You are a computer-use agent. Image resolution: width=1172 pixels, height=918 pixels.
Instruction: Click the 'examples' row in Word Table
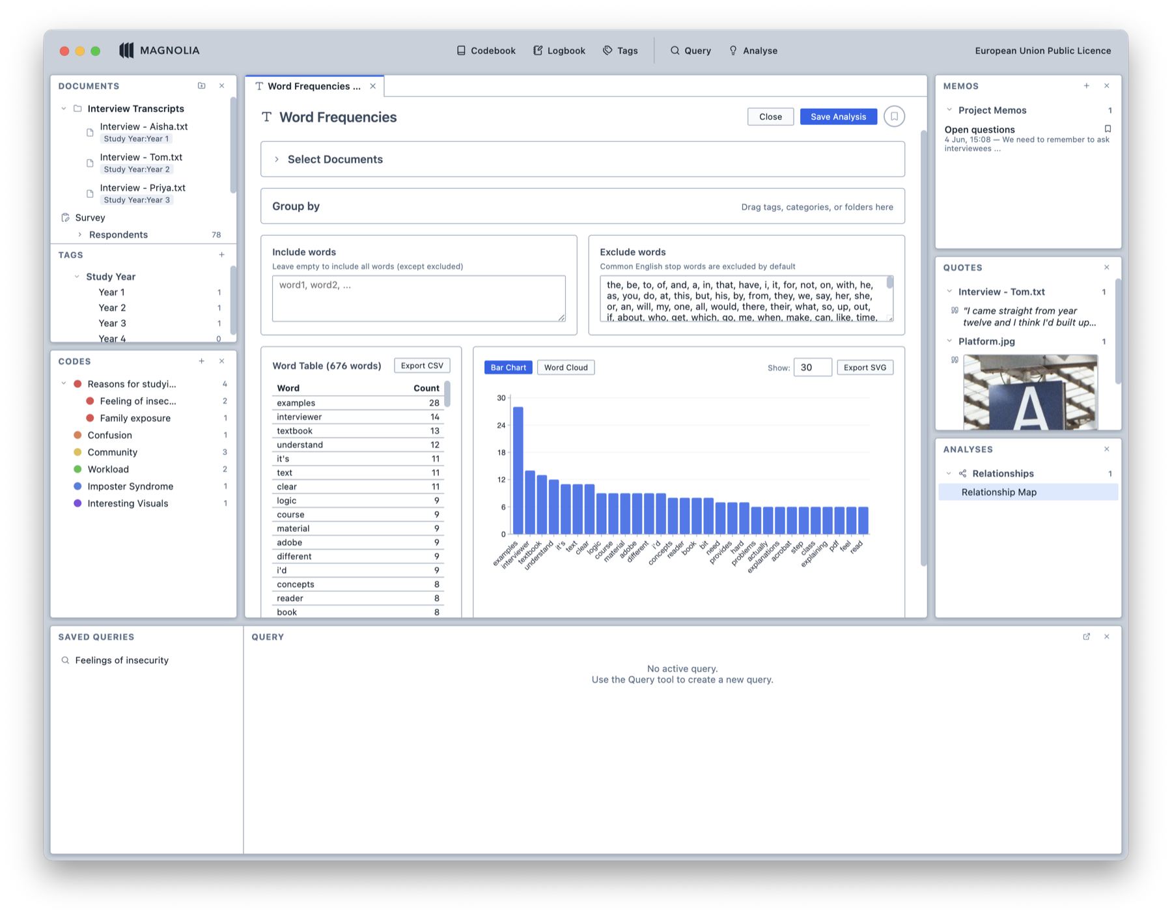[358, 403]
